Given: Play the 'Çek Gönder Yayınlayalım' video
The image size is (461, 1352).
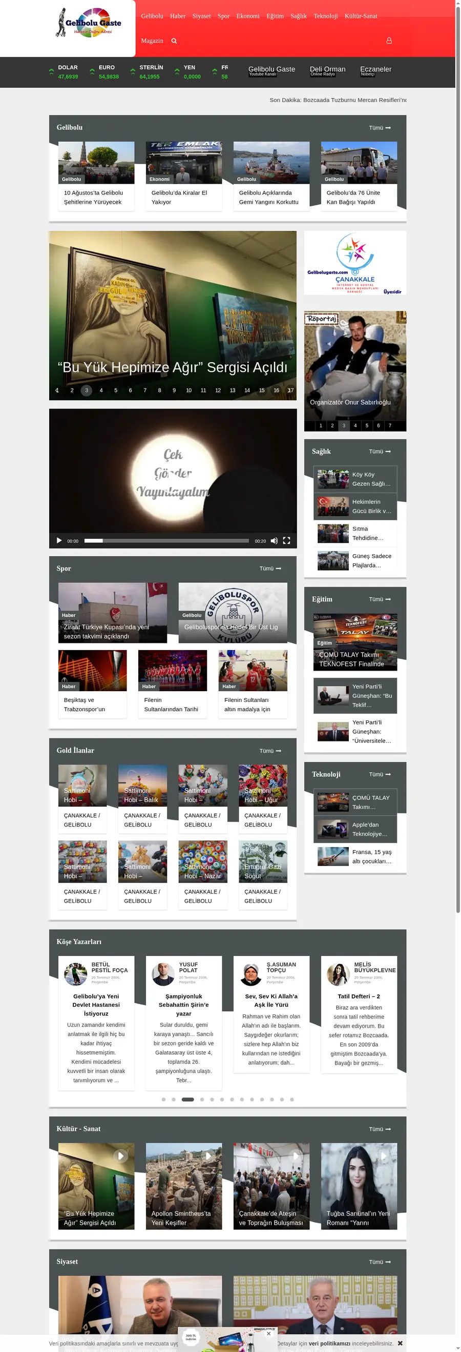Looking at the screenshot, I should click(59, 541).
